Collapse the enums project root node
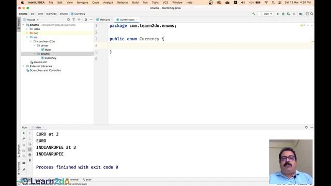The height and width of the screenshot is (186, 331). click(x=23, y=25)
